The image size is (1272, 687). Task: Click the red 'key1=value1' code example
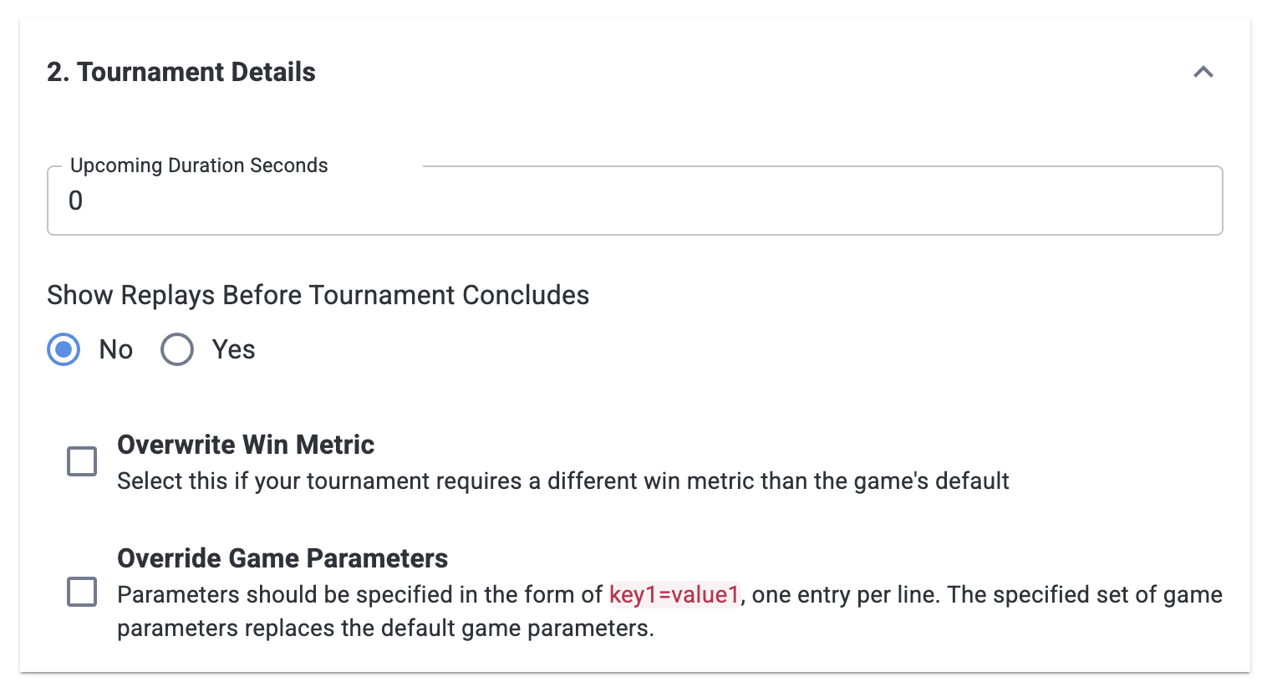tap(674, 594)
